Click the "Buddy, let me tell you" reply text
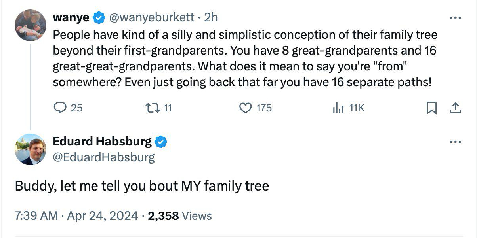The width and height of the screenshot is (477, 238). [142, 186]
